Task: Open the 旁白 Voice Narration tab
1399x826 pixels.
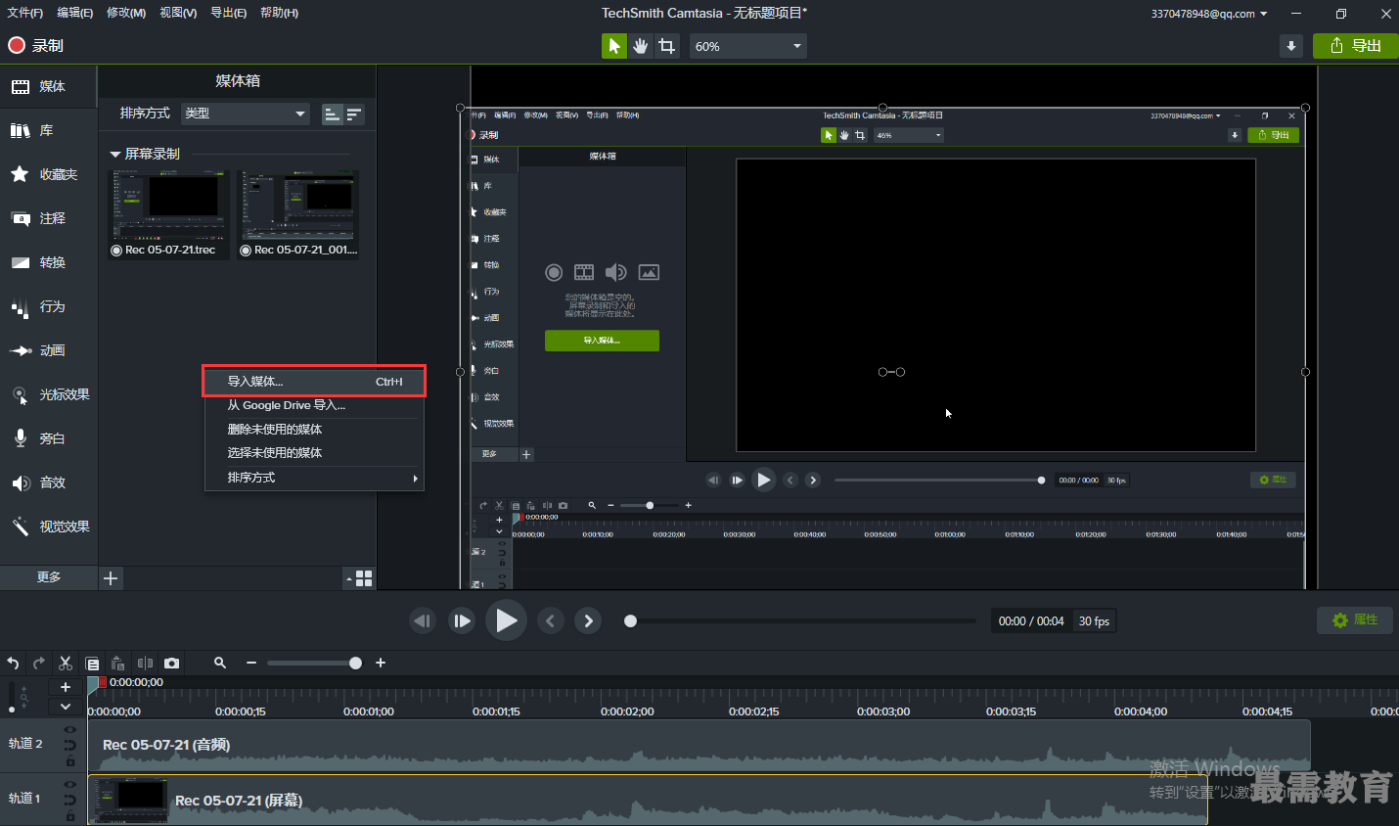Action: [49, 438]
